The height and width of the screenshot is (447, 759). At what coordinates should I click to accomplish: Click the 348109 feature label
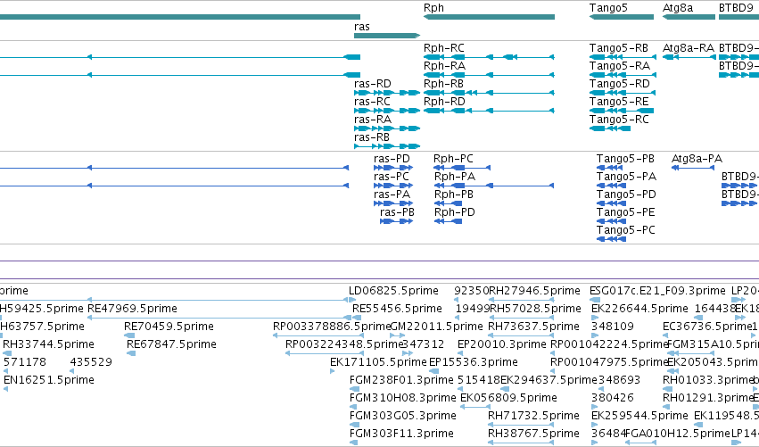[613, 327]
